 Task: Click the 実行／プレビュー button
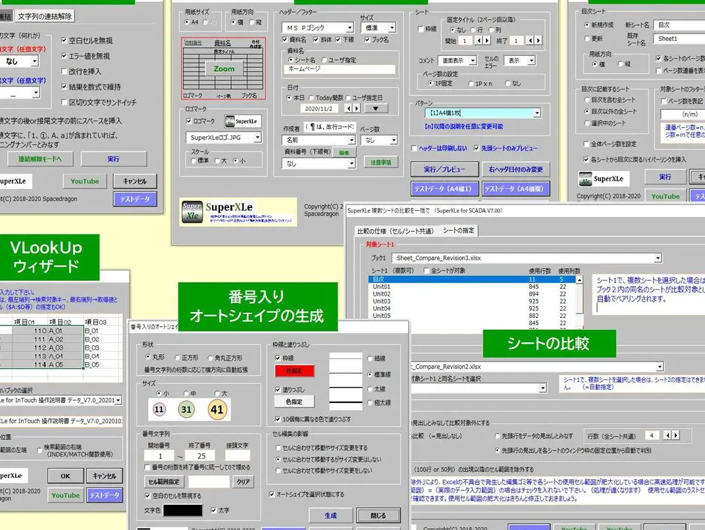(x=444, y=169)
